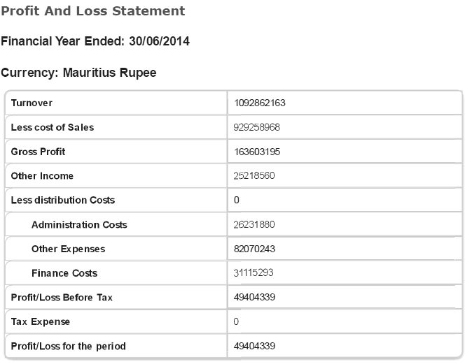Select the Other Expenses label
Viewport: 465px width, 364px height.
pyautogui.click(x=68, y=249)
